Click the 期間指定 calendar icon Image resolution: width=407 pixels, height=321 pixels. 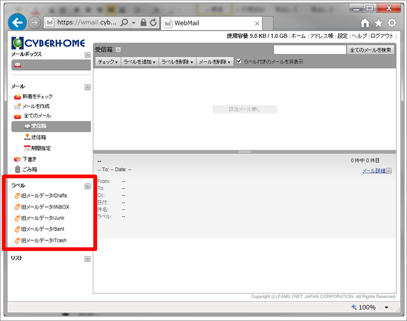point(27,148)
